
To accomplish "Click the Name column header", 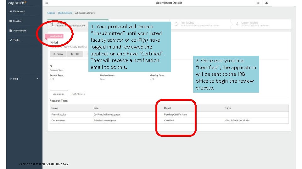I will click(55, 108).
